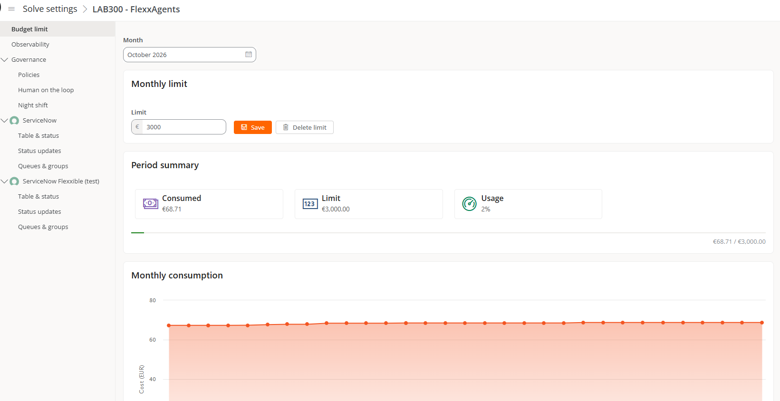Click the Period summary heading

tap(165, 165)
